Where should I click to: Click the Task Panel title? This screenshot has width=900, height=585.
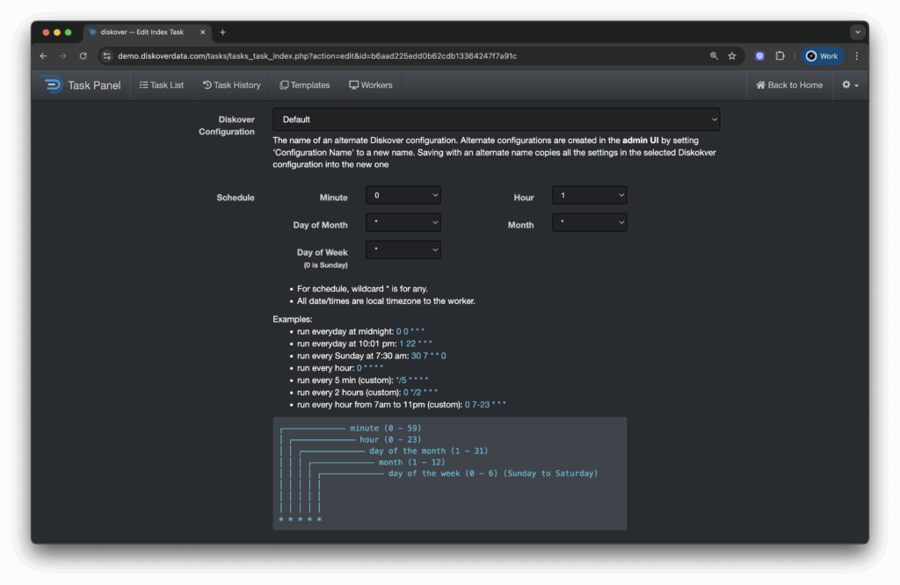[94, 85]
